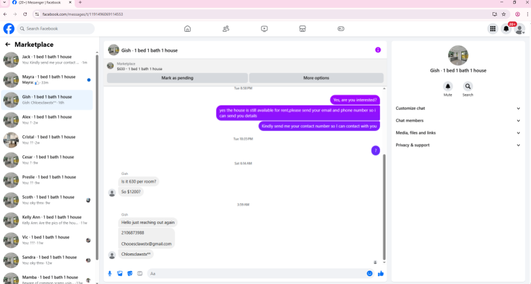Screen dimensions: 531x284
Task: Open Cesar 1 bed 1 bath conversation
Action: pos(47,160)
